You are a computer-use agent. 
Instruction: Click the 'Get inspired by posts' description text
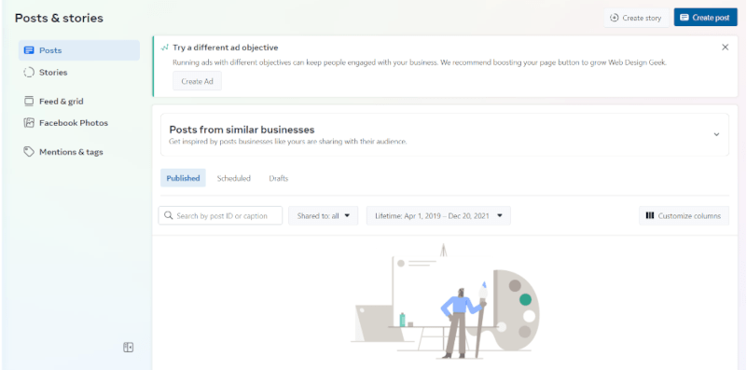pos(288,142)
